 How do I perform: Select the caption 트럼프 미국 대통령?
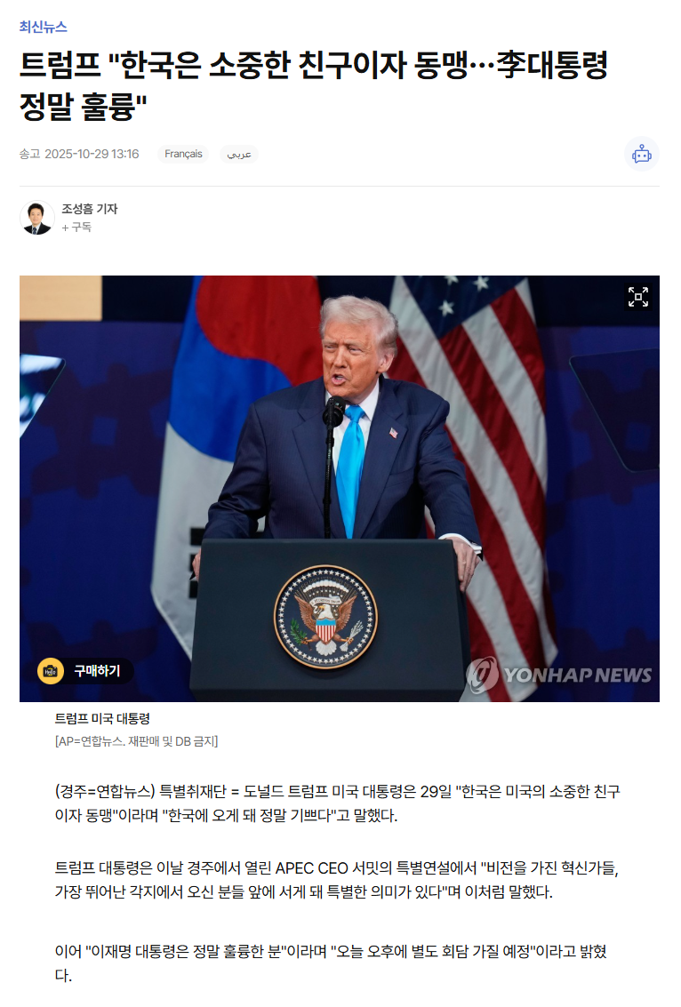point(102,719)
